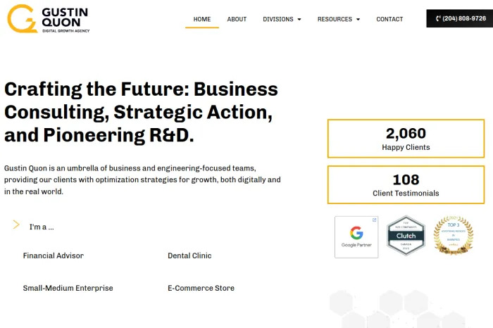Pick the E-Commerce Store option
Image resolution: width=493 pixels, height=328 pixels.
pyautogui.click(x=201, y=288)
